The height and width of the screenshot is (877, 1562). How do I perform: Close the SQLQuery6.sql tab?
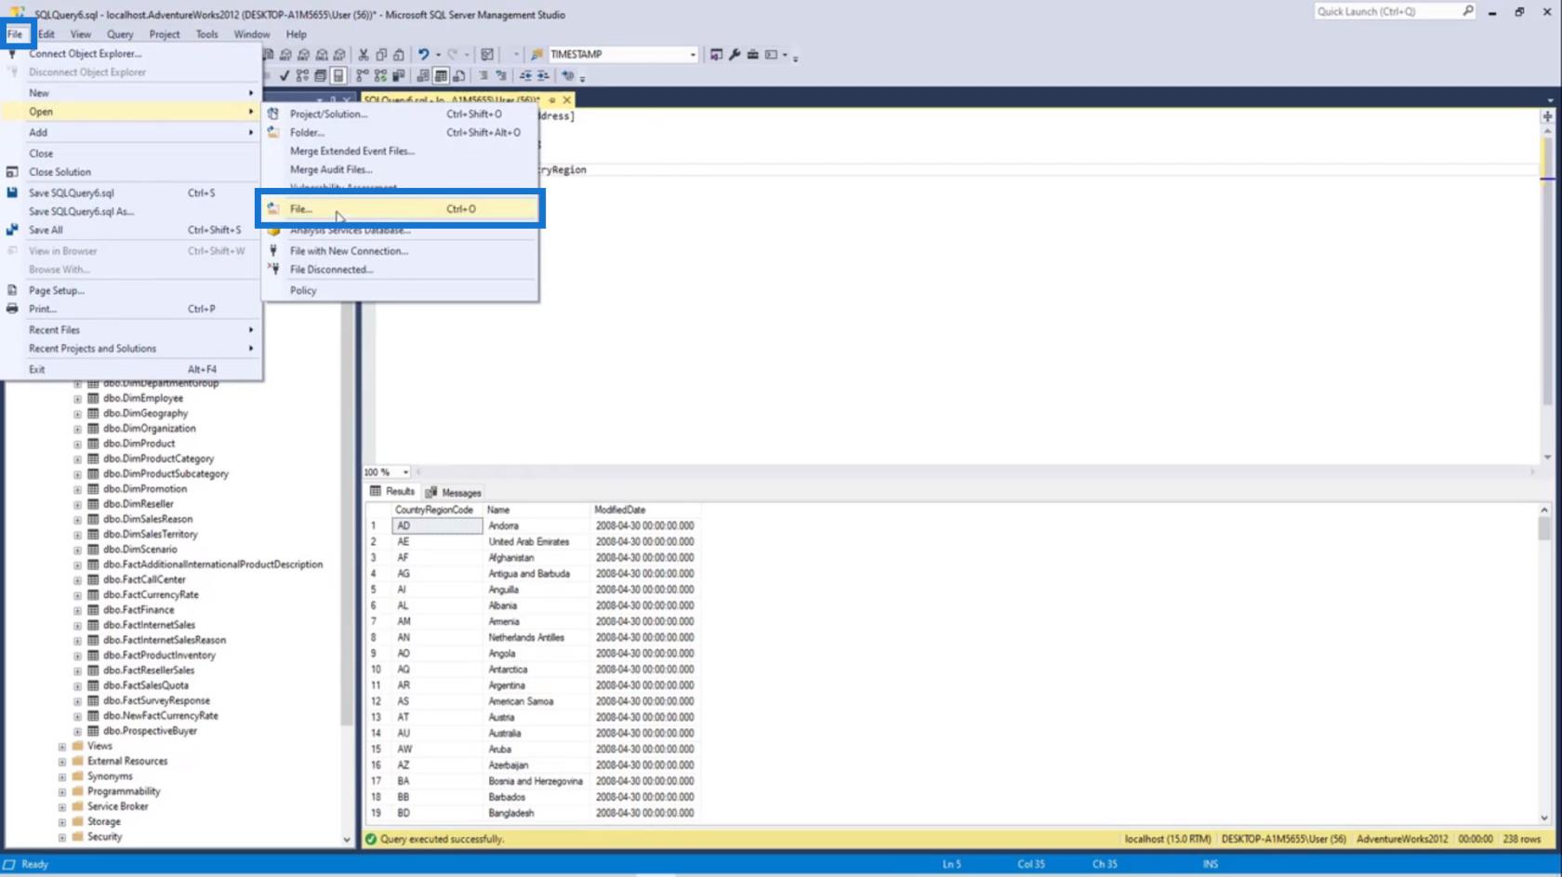coord(566,100)
